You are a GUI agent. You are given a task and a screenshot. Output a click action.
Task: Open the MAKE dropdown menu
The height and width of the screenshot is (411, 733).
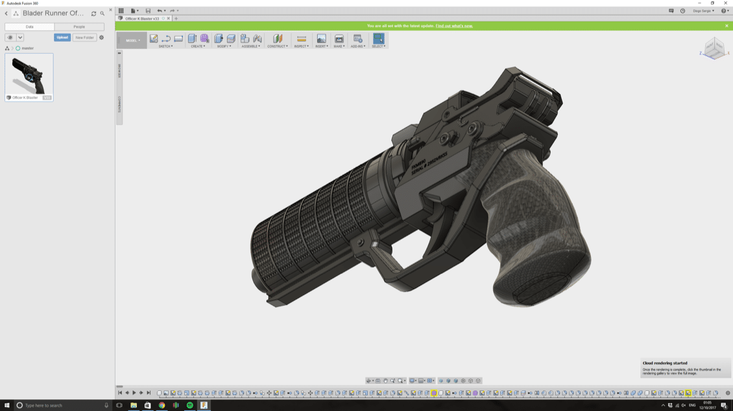339,47
